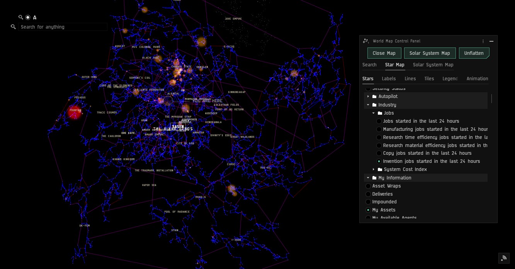Click the THE TRAUMARK INSTALLATION label

[154, 170]
